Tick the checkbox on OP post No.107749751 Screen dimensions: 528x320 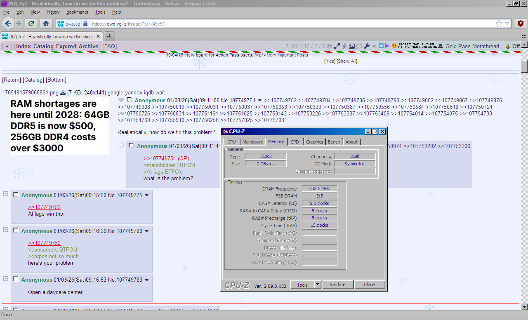pyautogui.click(x=130, y=100)
